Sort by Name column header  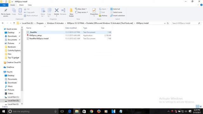(29, 28)
